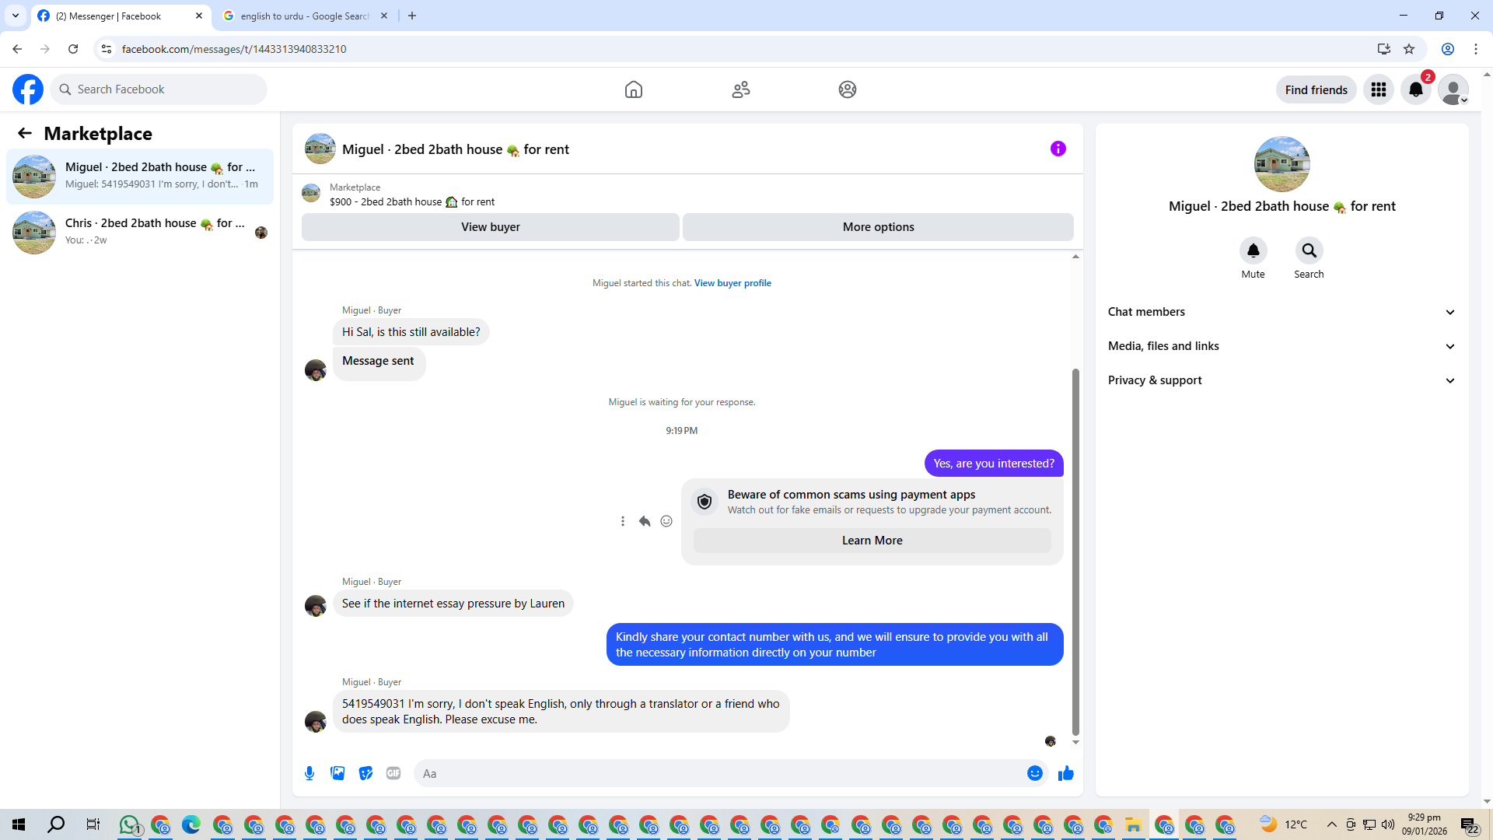The height and width of the screenshot is (840, 1493).
Task: Open the GIF picker icon
Action: pyautogui.click(x=393, y=773)
